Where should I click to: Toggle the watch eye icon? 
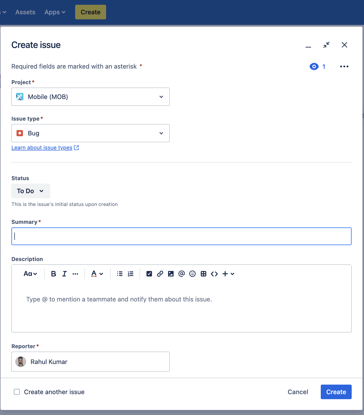(x=314, y=67)
